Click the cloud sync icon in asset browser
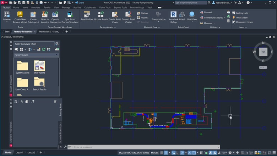 point(57,49)
